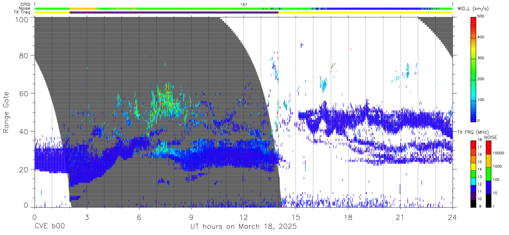
Task: Click the Range Gate y-axis title
Action: 6,112
